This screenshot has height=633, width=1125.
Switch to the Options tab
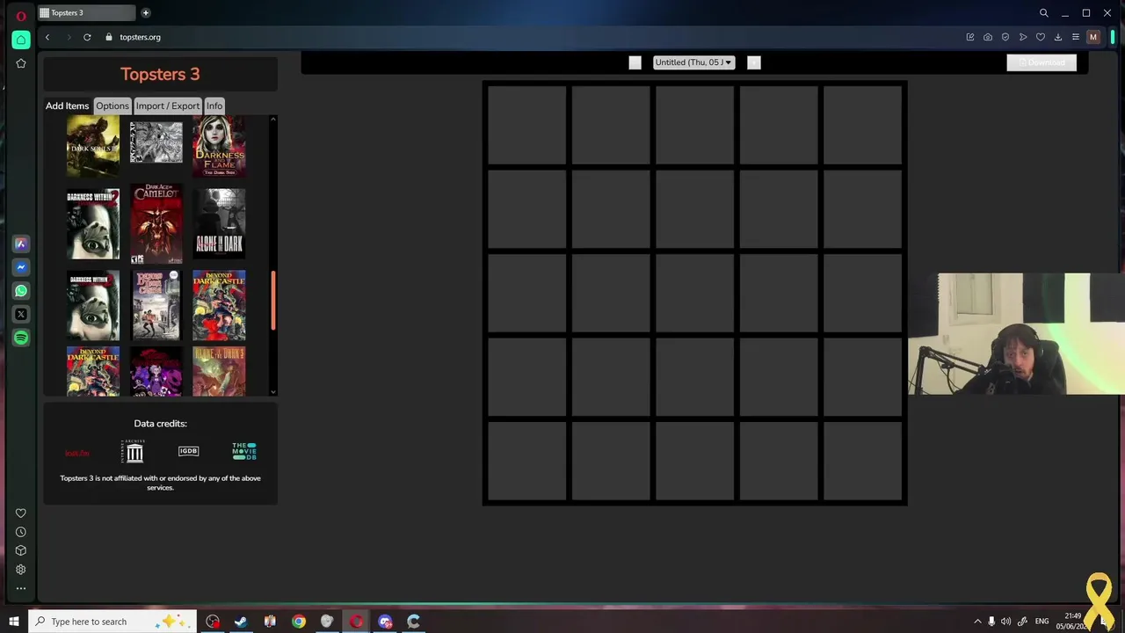pos(112,105)
